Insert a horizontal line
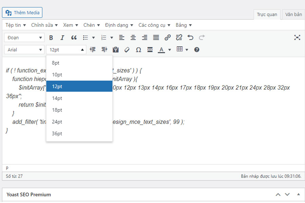The image size is (305, 203). tap(150, 50)
